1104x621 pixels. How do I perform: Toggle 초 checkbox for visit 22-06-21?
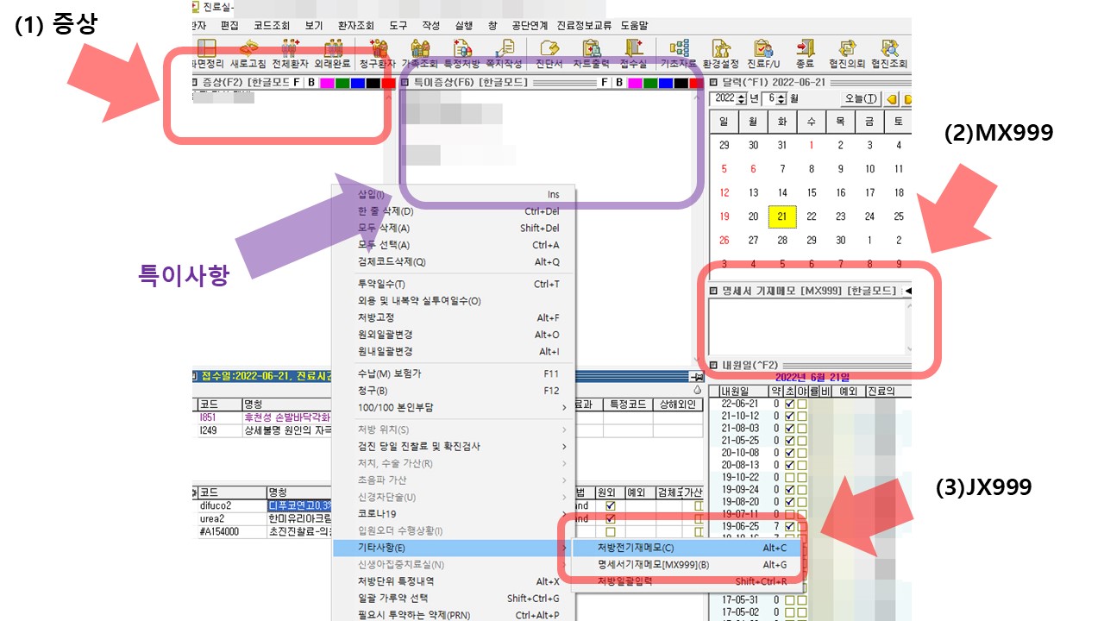789,404
